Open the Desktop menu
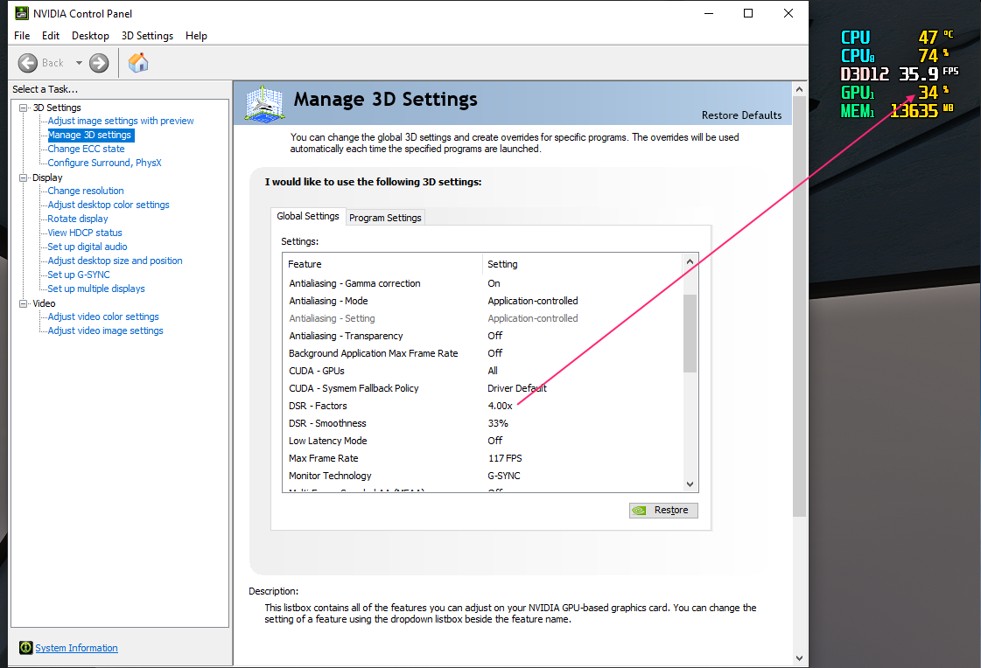 click(x=90, y=36)
